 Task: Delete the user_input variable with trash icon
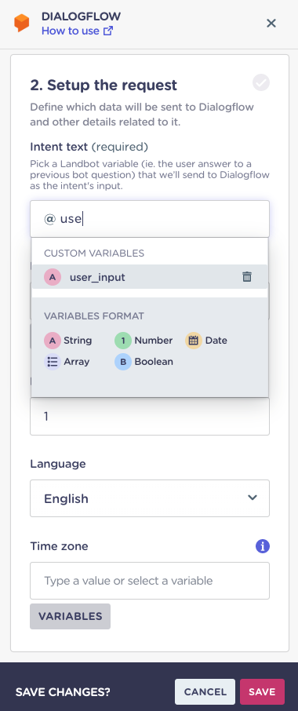pos(247,277)
